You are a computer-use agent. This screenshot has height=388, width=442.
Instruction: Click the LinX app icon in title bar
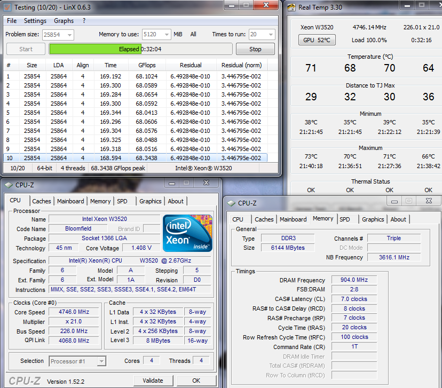[7, 7]
